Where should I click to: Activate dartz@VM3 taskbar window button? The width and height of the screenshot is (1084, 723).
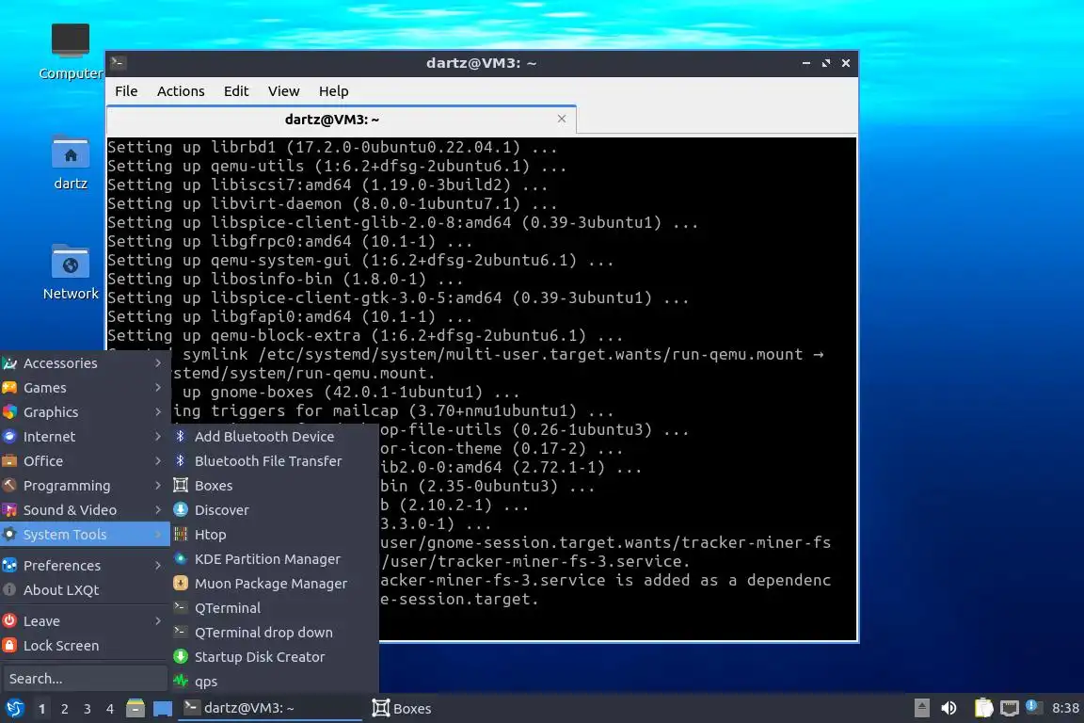point(270,708)
